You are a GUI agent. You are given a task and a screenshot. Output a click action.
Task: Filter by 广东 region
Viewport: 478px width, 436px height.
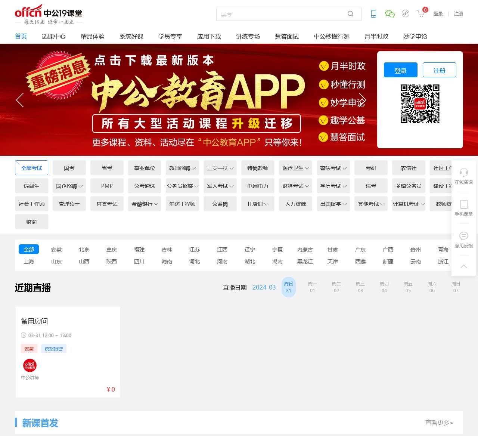(360, 250)
